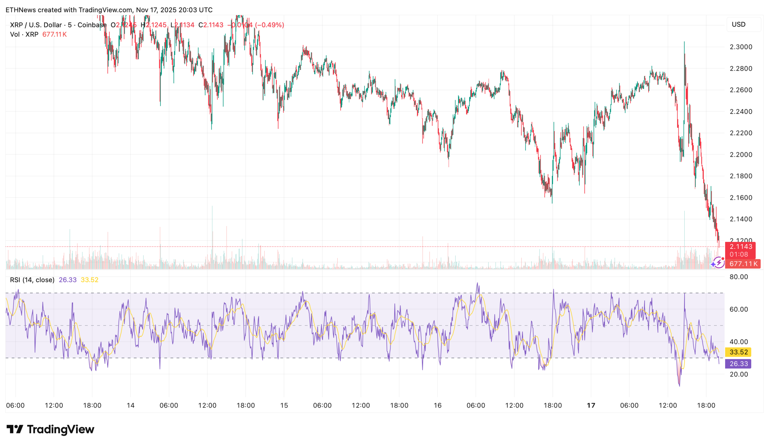Click the 15 date on time axis
The width and height of the screenshot is (769, 446).
pyautogui.click(x=284, y=405)
